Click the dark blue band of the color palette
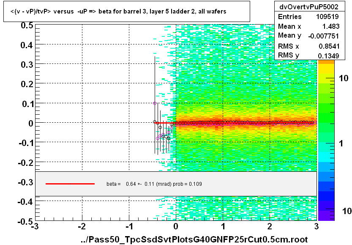This screenshot has width=352, height=245. pyautogui.click(x=326, y=195)
